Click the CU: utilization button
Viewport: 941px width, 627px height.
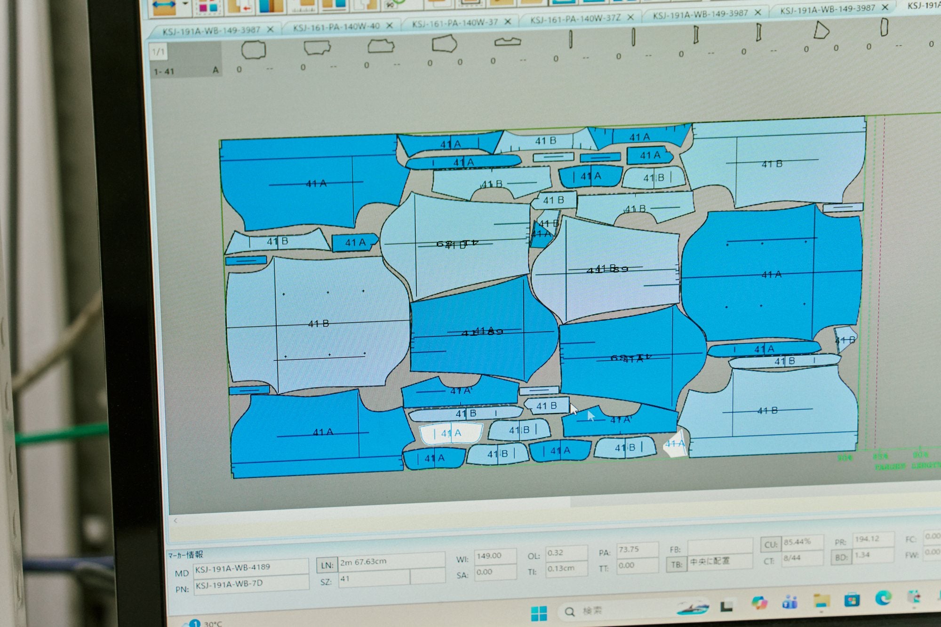click(770, 544)
